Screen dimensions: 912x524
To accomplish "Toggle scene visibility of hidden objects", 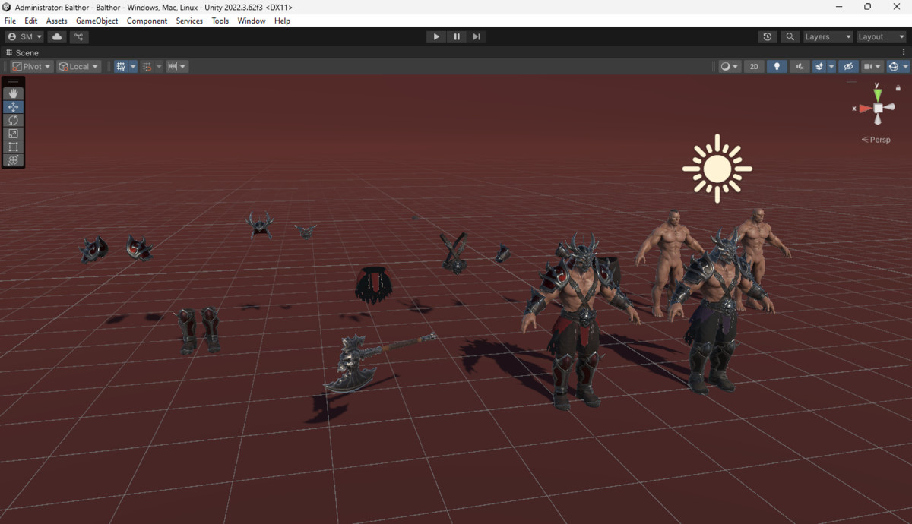I will click(x=849, y=67).
